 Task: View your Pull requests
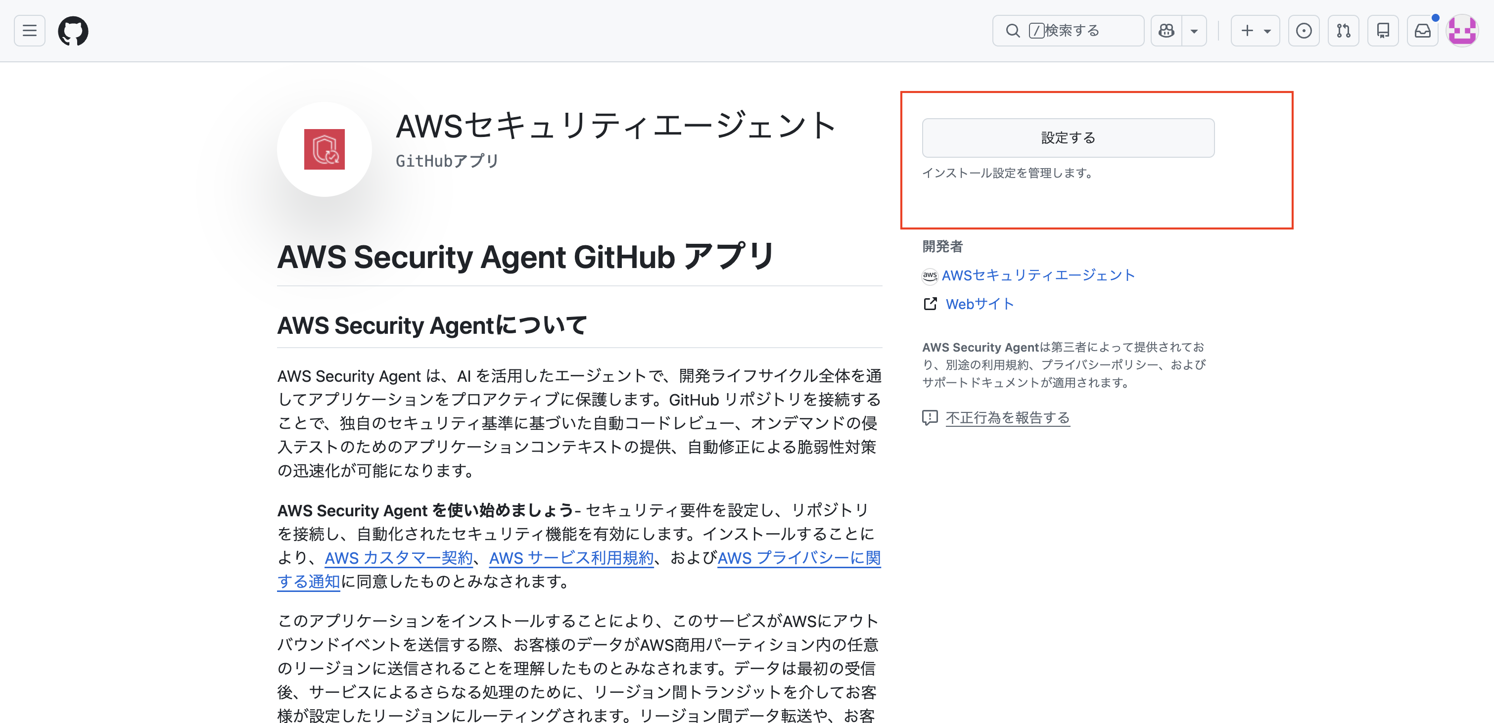point(1344,30)
